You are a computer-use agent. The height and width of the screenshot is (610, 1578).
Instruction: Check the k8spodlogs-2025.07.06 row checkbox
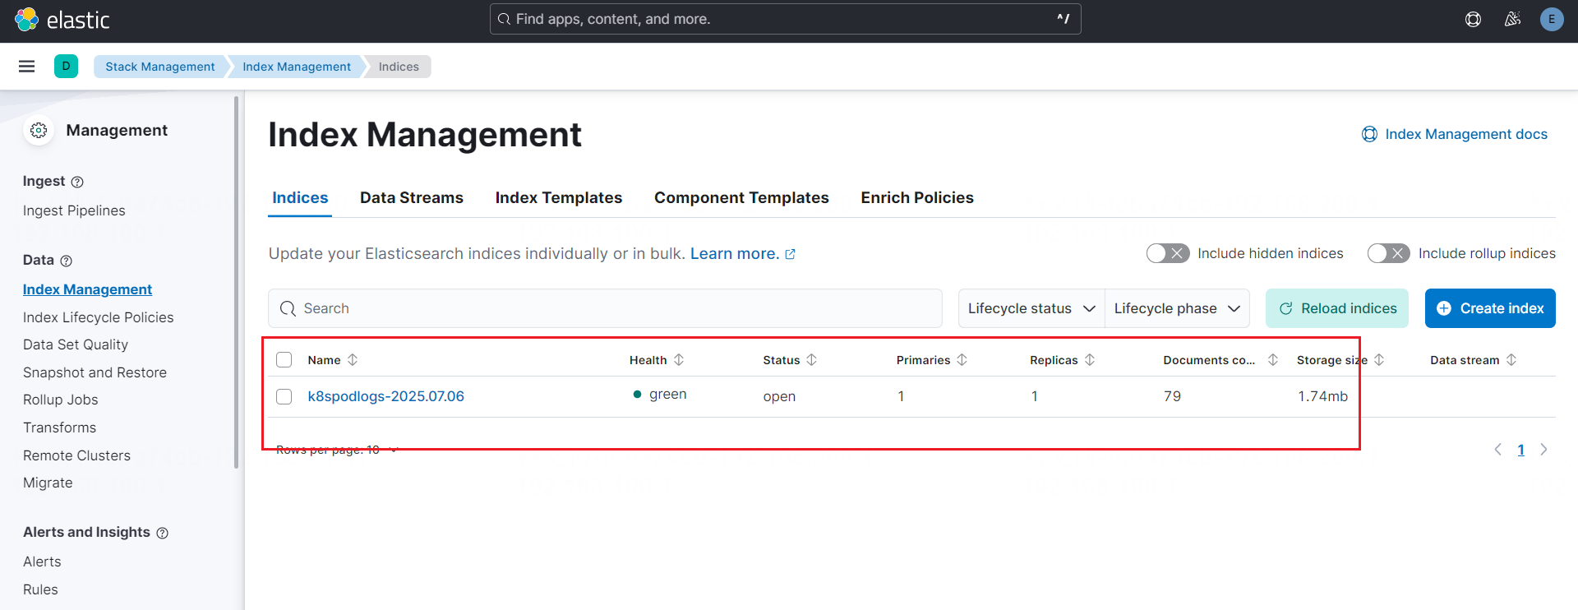[x=284, y=396]
